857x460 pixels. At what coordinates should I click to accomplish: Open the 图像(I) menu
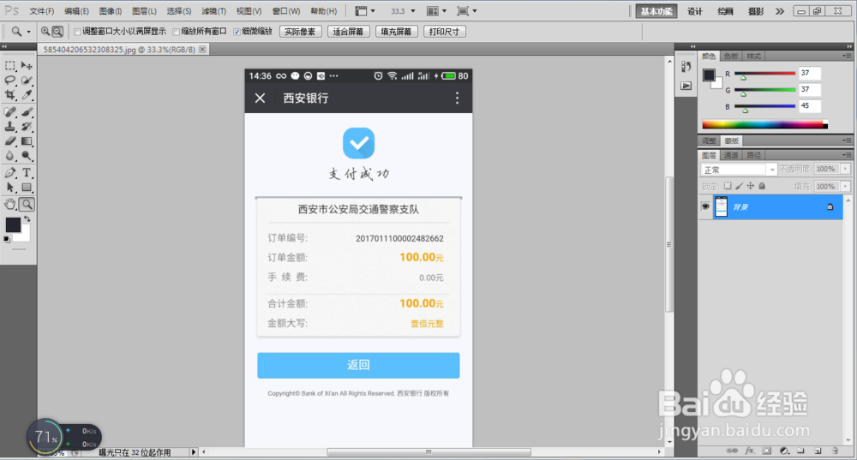pyautogui.click(x=111, y=11)
